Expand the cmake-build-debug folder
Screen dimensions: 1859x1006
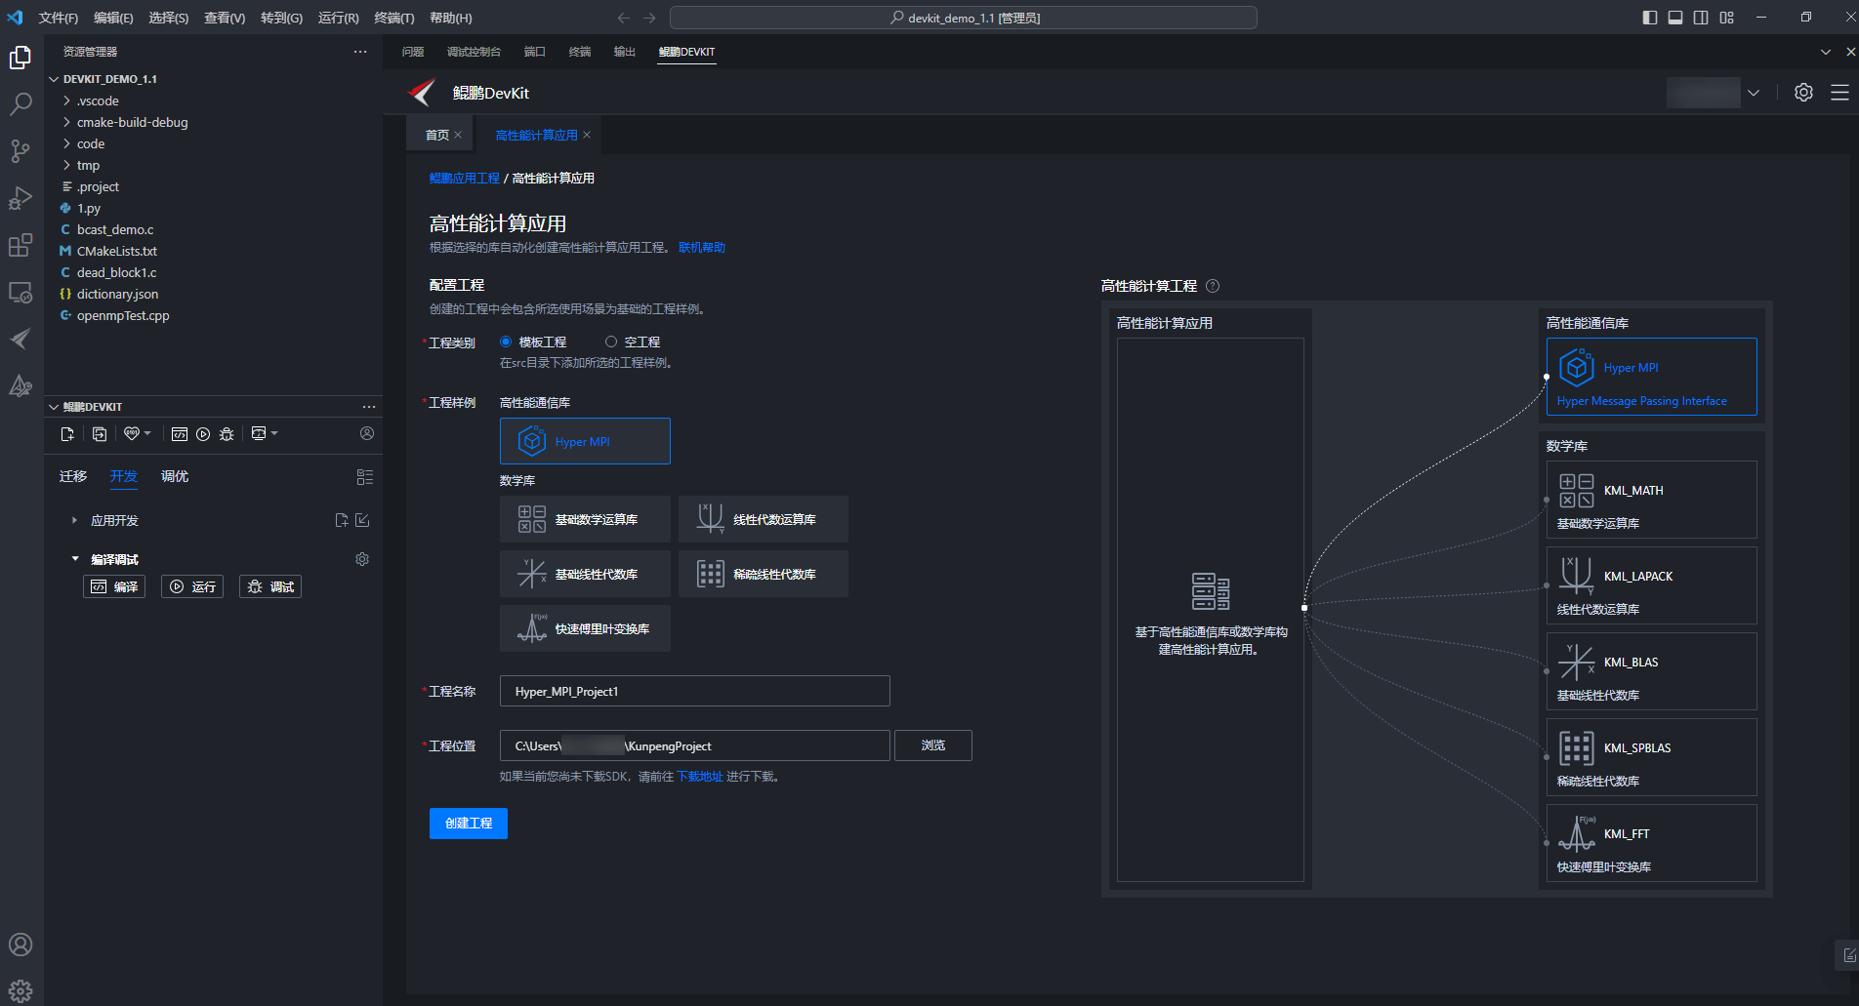coord(66,122)
